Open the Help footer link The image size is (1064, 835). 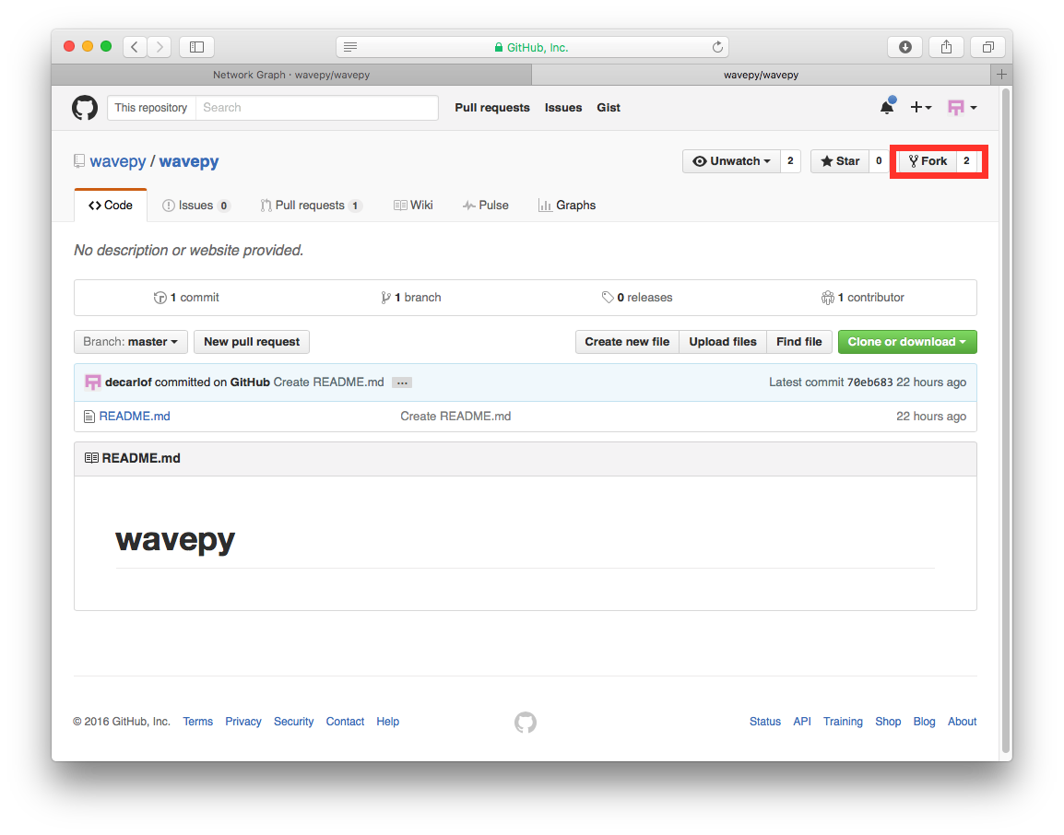point(387,721)
